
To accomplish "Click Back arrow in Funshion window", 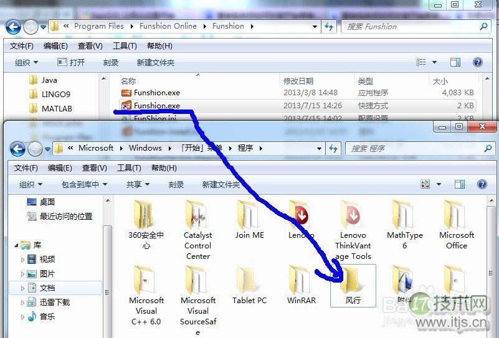I will [13, 27].
